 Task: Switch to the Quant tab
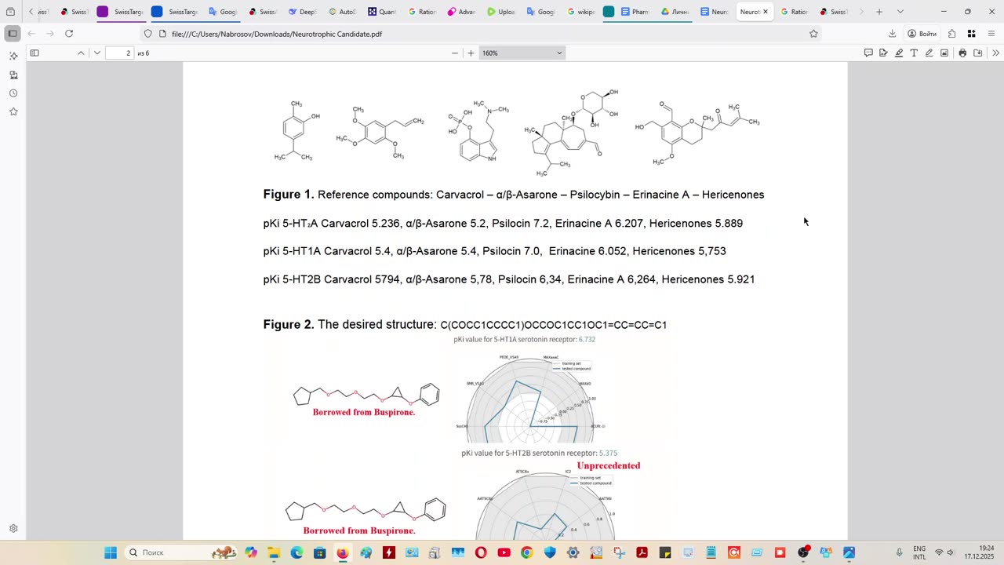click(382, 12)
